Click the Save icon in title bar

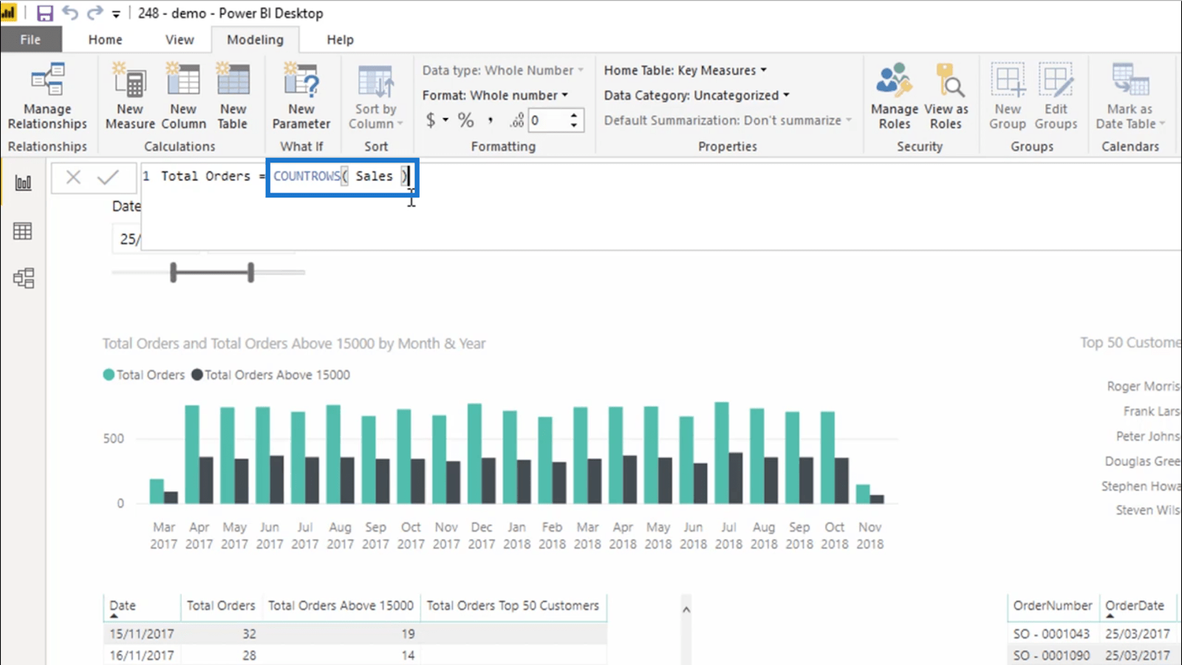point(45,13)
